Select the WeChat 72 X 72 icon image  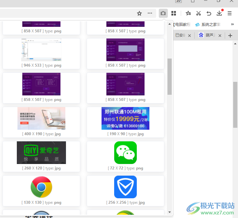click(125, 153)
